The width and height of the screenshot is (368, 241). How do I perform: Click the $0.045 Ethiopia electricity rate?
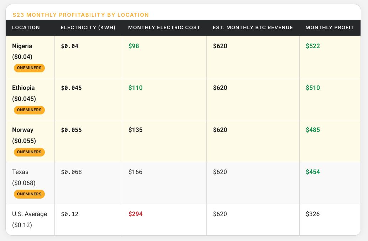71,88
